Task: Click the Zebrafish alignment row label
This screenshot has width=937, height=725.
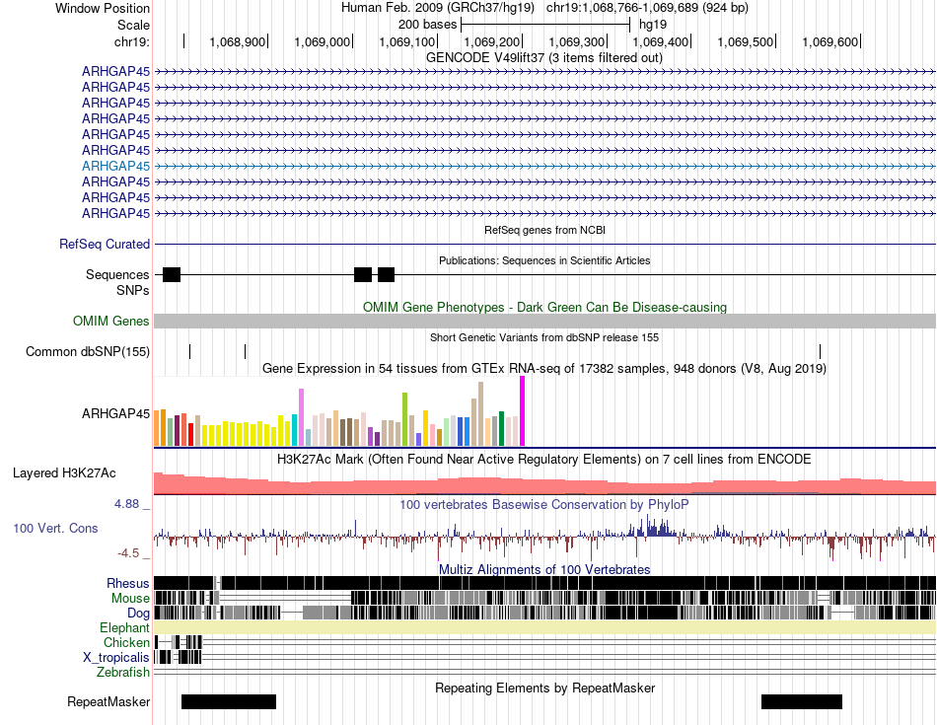Action: point(123,673)
